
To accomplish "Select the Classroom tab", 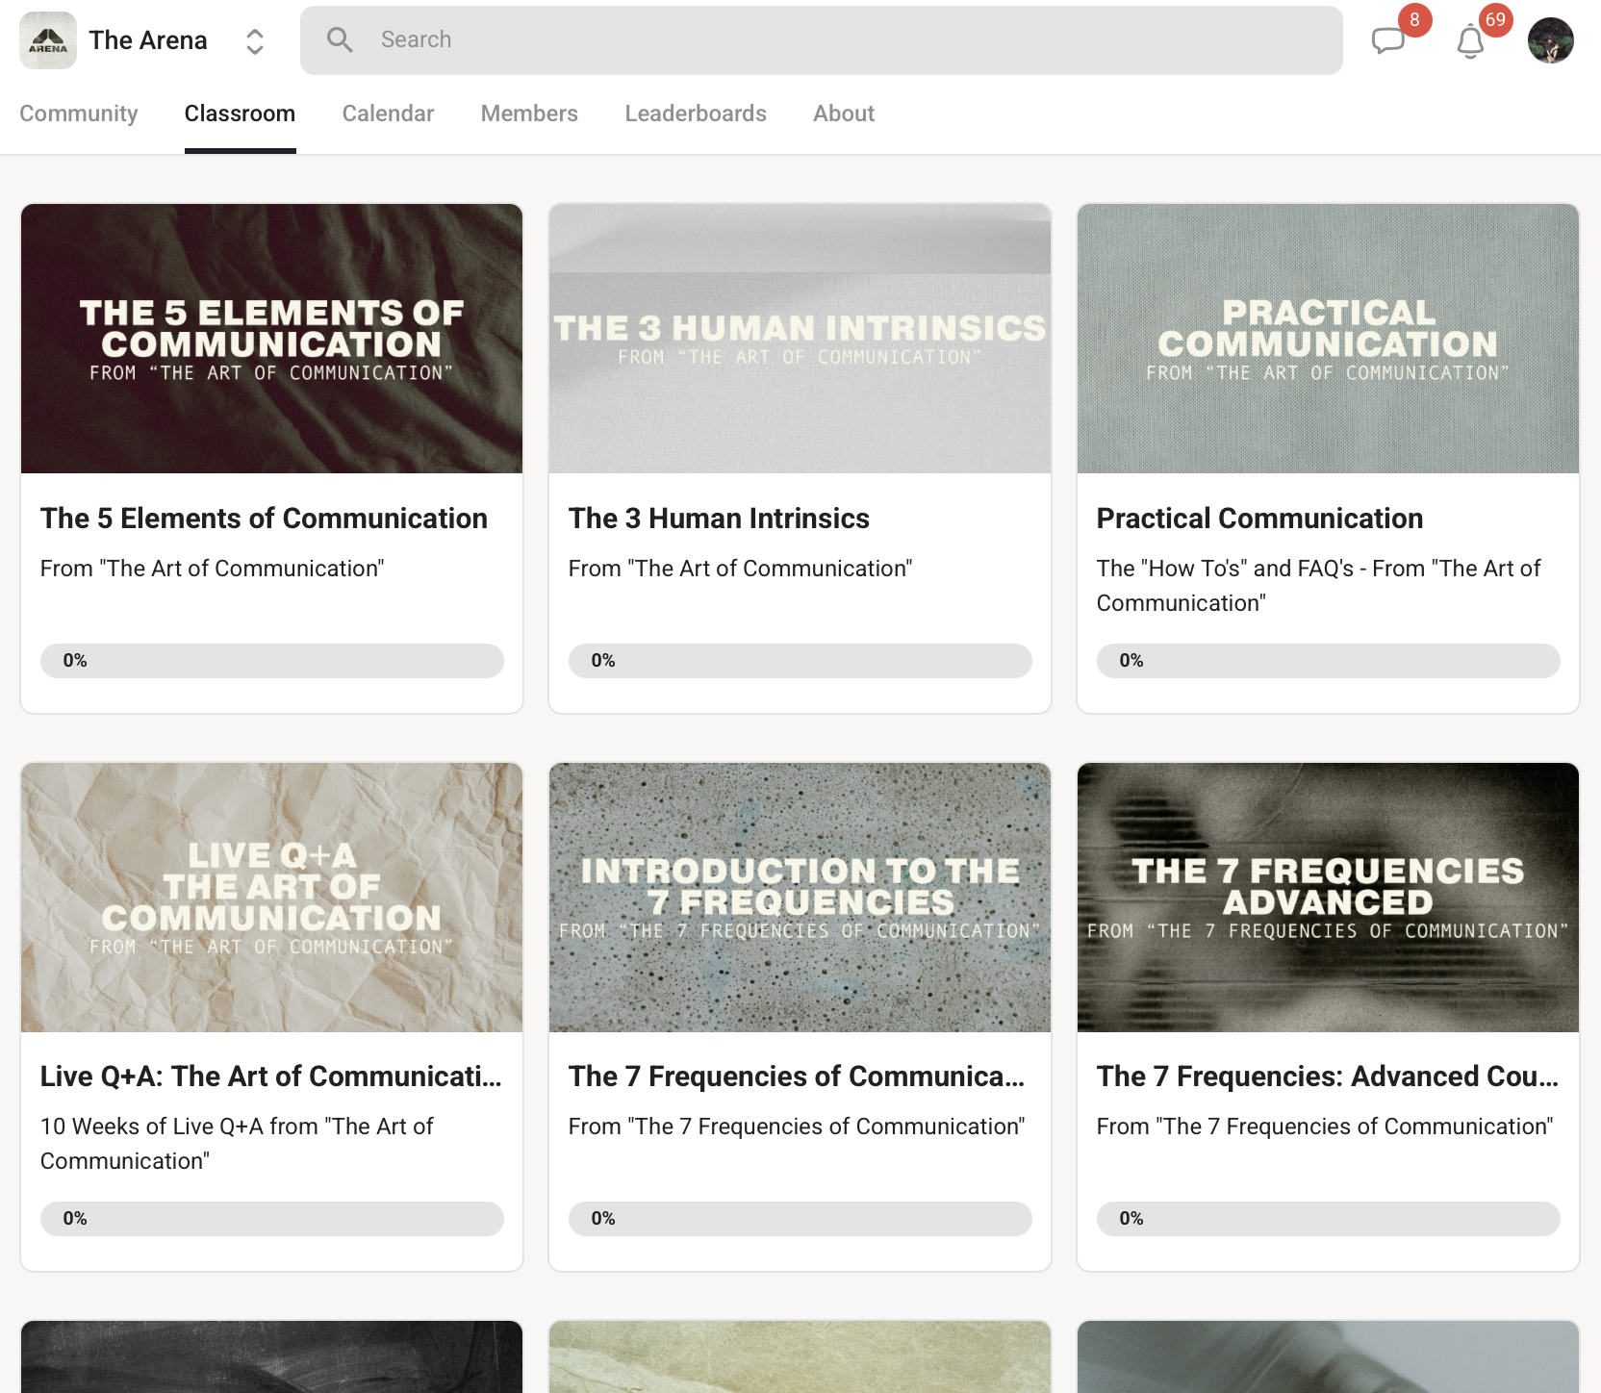I will pos(240,114).
